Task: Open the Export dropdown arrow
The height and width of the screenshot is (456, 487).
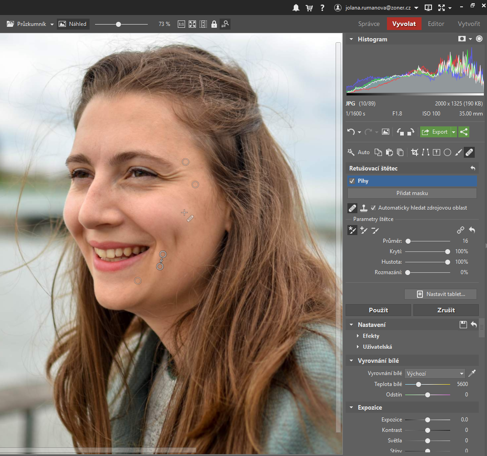Action: tap(453, 132)
